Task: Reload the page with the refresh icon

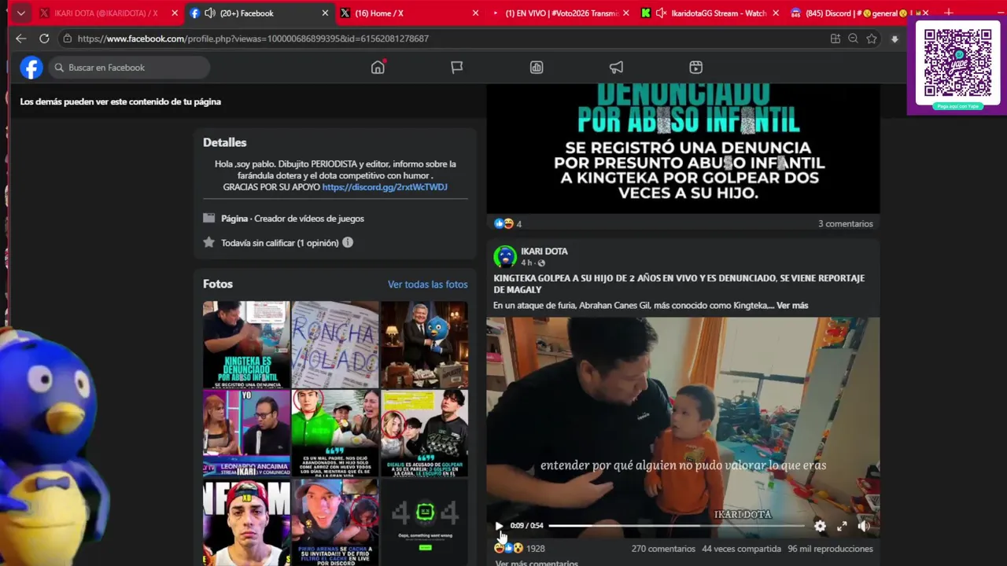Action: pyautogui.click(x=44, y=39)
